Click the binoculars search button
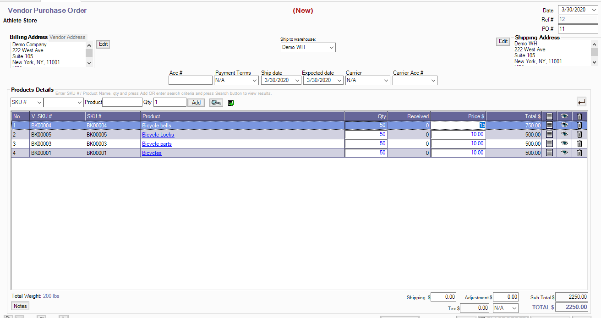The image size is (601, 318). pos(216,103)
